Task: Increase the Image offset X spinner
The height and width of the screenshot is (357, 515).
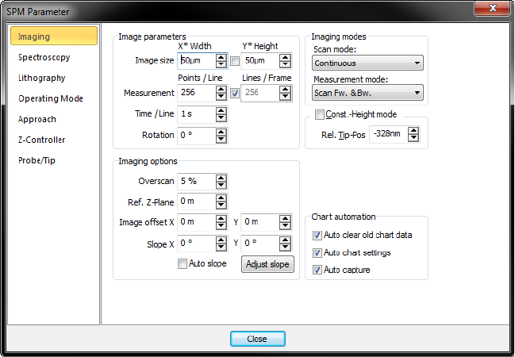Action: 221,219
